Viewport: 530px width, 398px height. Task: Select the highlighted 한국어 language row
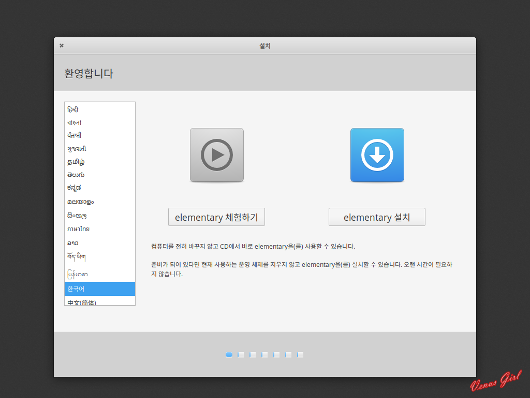tap(100, 289)
